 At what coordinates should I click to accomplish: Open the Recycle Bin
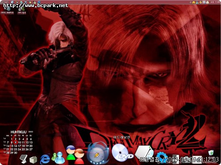[211, 153]
